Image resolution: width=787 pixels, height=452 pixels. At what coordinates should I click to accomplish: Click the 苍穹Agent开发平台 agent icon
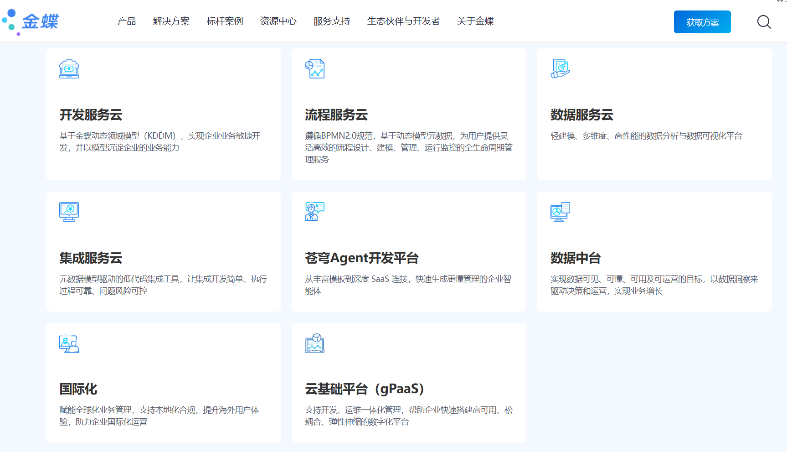(314, 212)
